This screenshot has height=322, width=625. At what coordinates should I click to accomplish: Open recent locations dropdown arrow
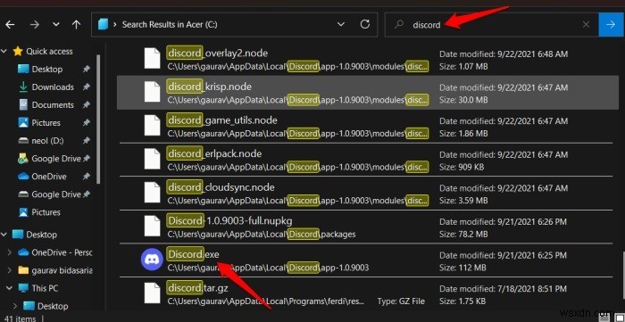pyautogui.click(x=56, y=25)
